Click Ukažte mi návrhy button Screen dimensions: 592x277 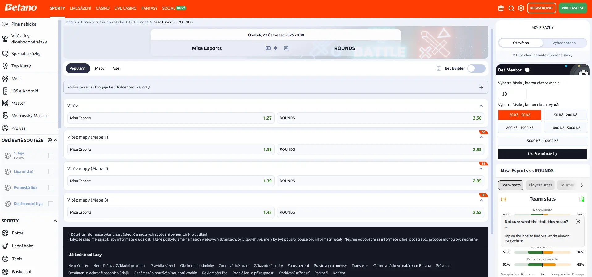[543, 154]
